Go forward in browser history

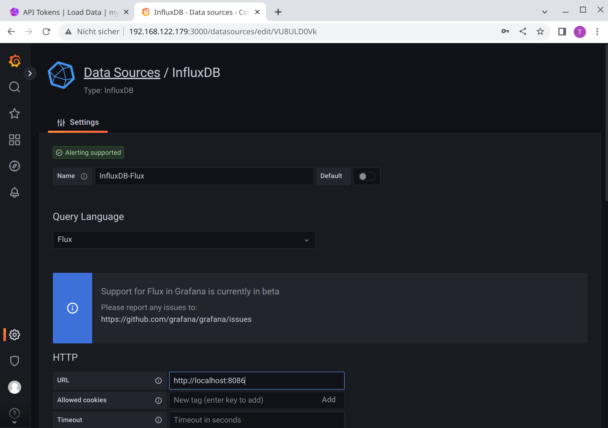pyautogui.click(x=29, y=32)
